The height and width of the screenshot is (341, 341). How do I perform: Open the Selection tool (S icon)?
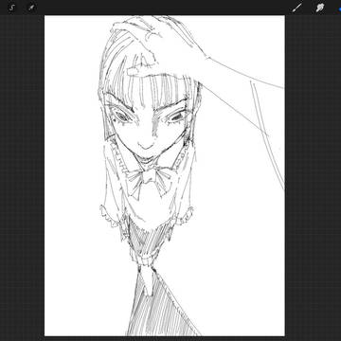(12, 8)
